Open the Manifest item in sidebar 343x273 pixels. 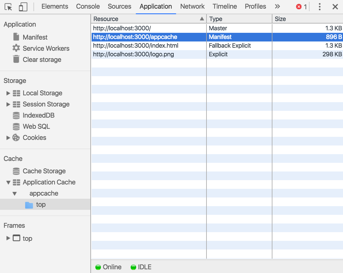[x=35, y=37]
